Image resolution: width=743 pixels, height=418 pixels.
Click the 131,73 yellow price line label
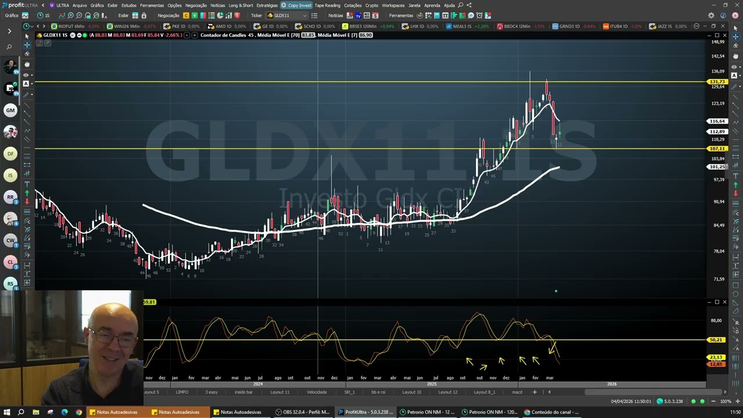point(717,82)
